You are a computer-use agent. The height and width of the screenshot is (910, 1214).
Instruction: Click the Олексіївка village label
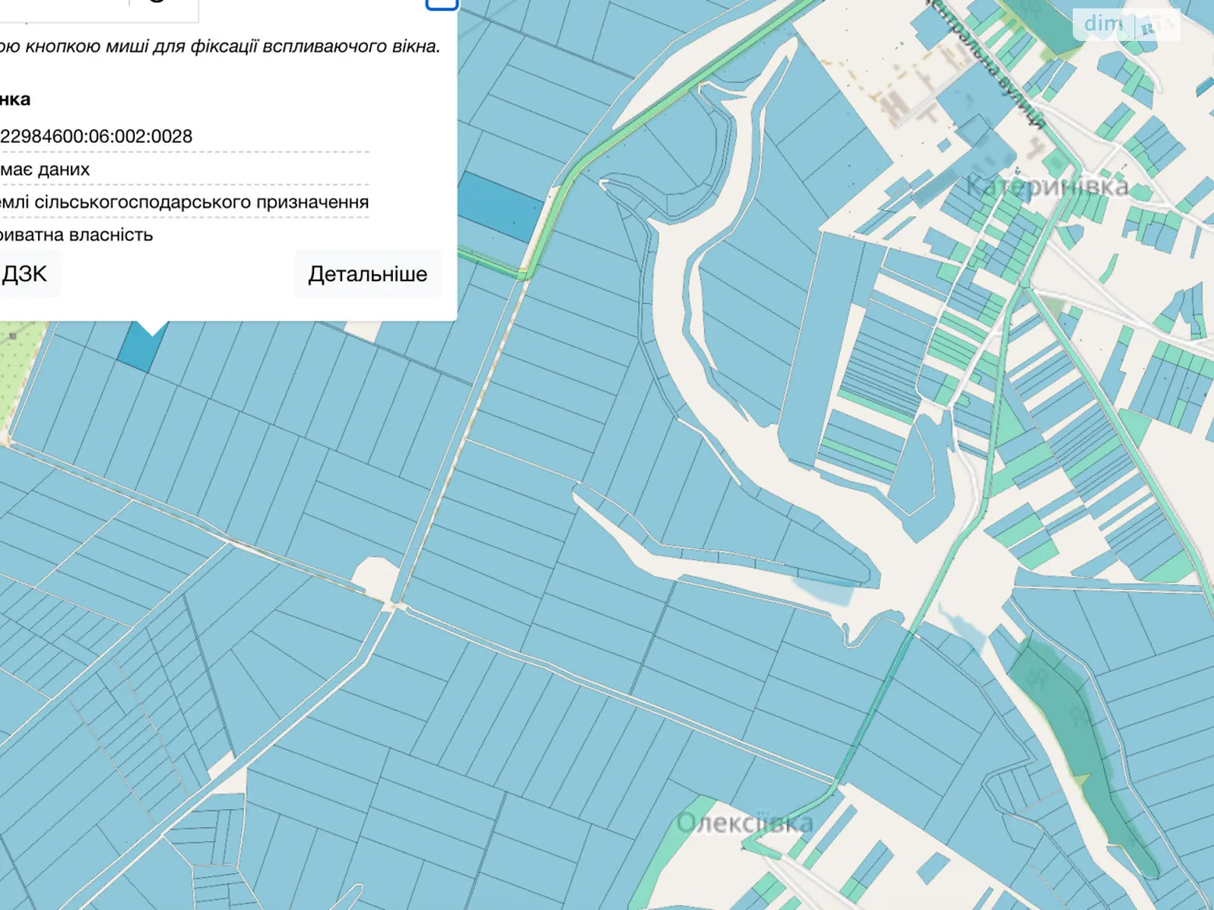[744, 823]
